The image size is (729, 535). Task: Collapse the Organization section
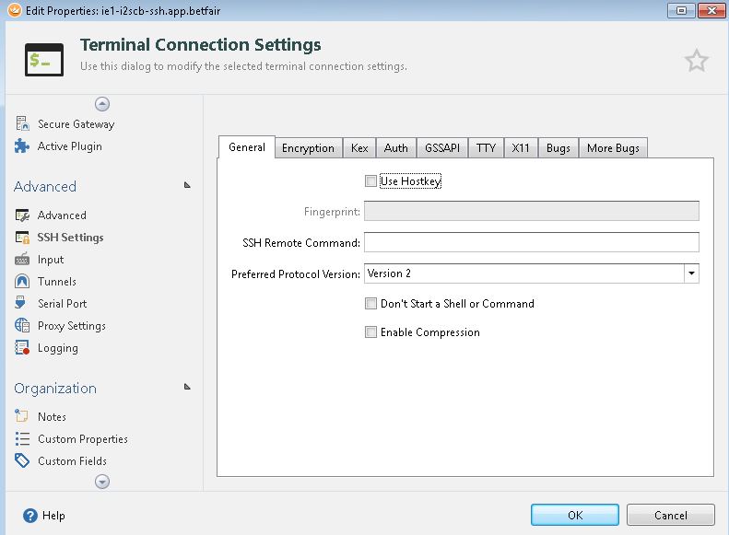coord(187,387)
